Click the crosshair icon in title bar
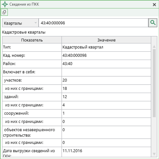The height and width of the screenshot is (159, 159). point(5,4)
